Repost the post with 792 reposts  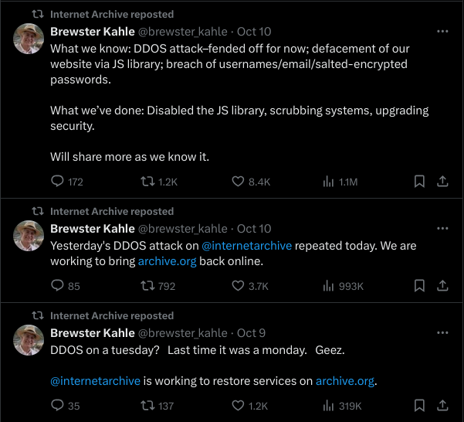[x=147, y=286]
